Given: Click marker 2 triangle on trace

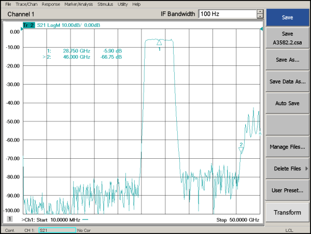Looking at the screenshot, I should tap(241, 150).
